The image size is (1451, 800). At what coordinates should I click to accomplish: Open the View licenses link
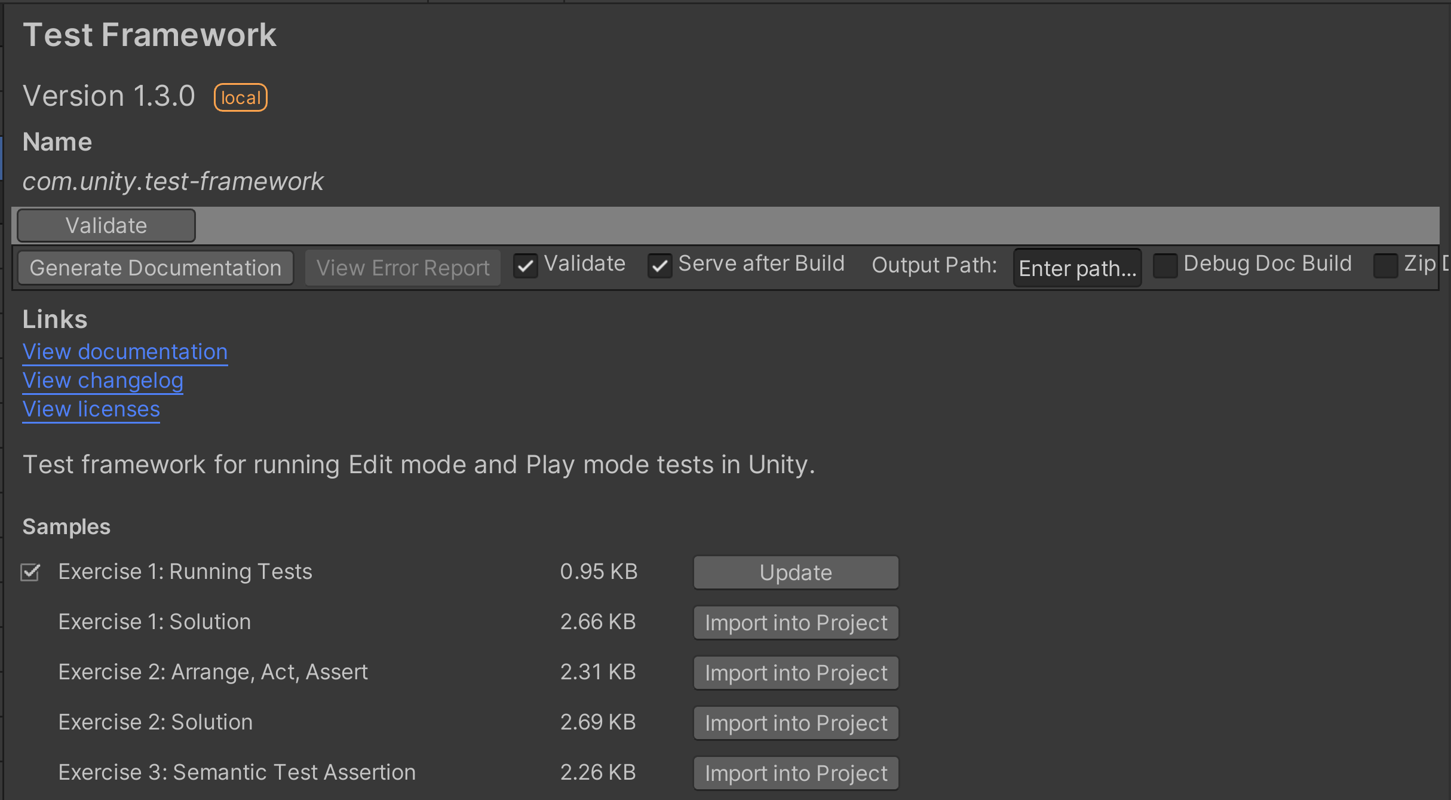pos(91,409)
